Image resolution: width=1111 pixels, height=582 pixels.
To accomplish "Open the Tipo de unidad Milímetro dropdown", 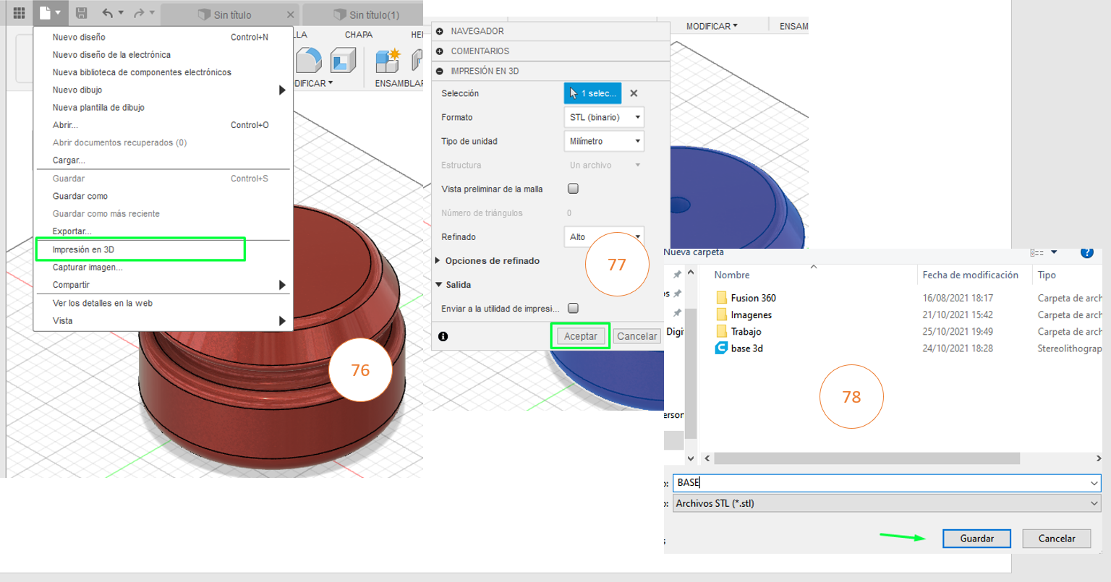I will (x=604, y=141).
